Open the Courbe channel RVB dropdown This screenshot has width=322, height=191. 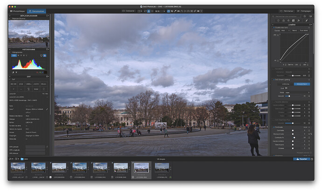coord(286,30)
